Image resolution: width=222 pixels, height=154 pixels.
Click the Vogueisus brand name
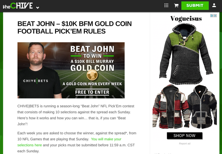click(186, 18)
